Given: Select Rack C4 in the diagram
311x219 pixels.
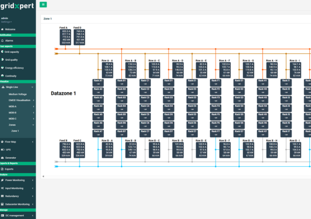Looking at the screenshot, I should click(145, 108).
